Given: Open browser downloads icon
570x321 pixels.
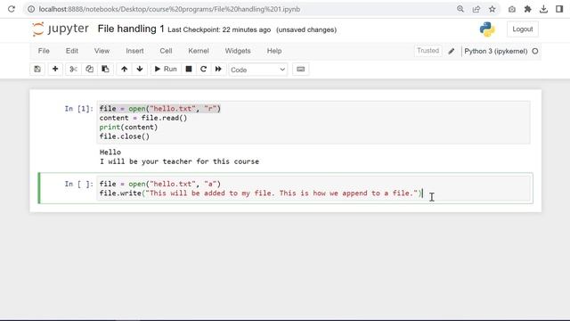Looking at the screenshot, I should 544,9.
